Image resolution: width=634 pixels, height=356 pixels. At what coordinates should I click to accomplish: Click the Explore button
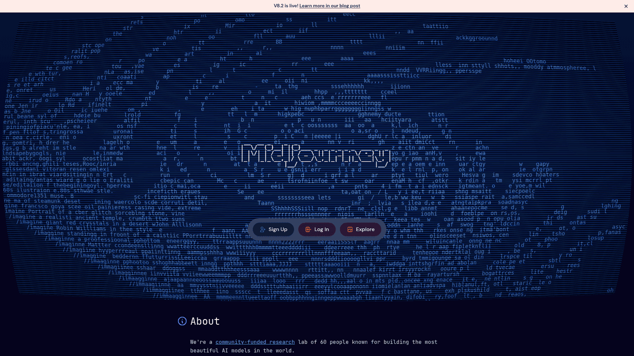[x=360, y=229]
